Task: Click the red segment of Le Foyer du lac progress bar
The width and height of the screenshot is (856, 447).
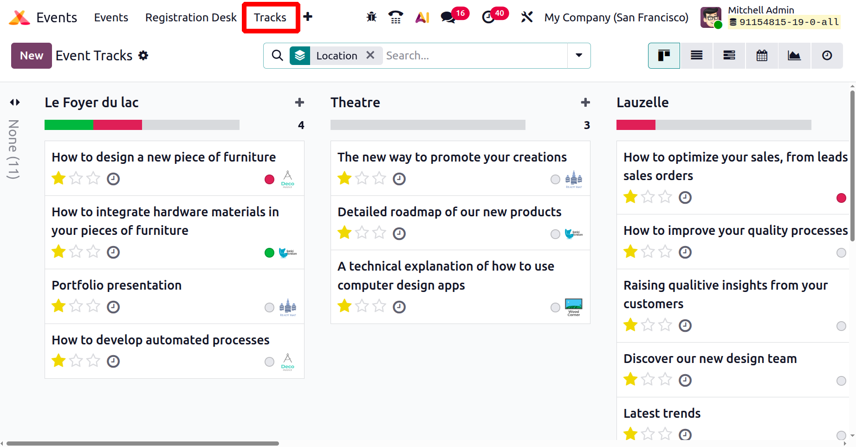Action: point(117,125)
